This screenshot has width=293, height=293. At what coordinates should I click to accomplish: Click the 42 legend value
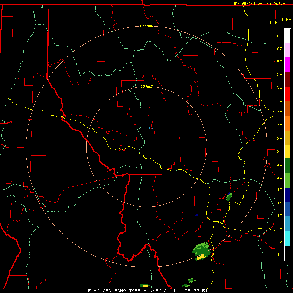(280, 113)
